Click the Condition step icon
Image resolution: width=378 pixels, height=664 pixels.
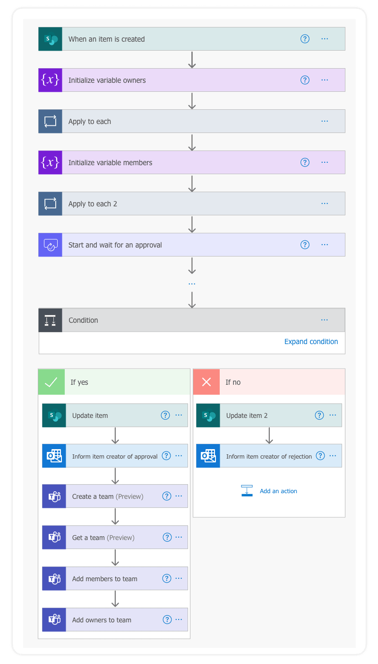pyautogui.click(x=50, y=320)
